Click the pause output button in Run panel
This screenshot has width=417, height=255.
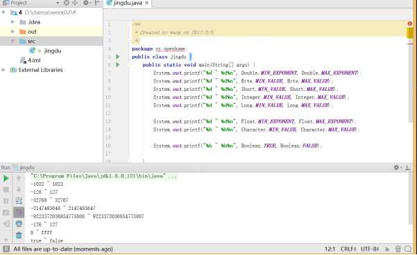click(x=6, y=201)
